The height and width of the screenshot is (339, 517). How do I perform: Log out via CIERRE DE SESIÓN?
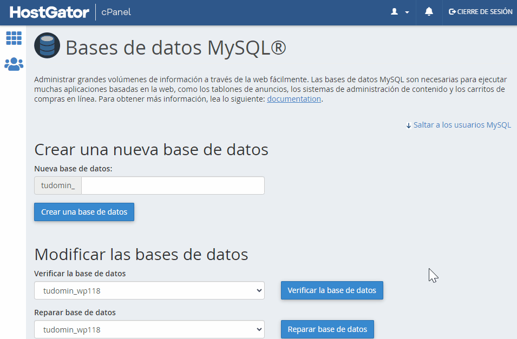coord(480,12)
